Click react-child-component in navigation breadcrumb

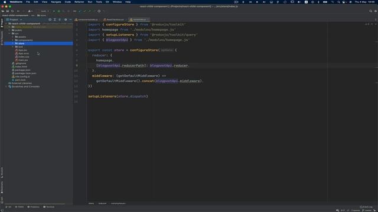pyautogui.click(x=15, y=15)
